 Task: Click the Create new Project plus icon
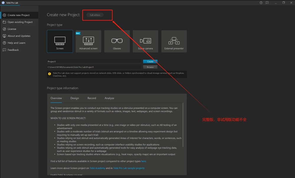pyautogui.click(x=4, y=15)
